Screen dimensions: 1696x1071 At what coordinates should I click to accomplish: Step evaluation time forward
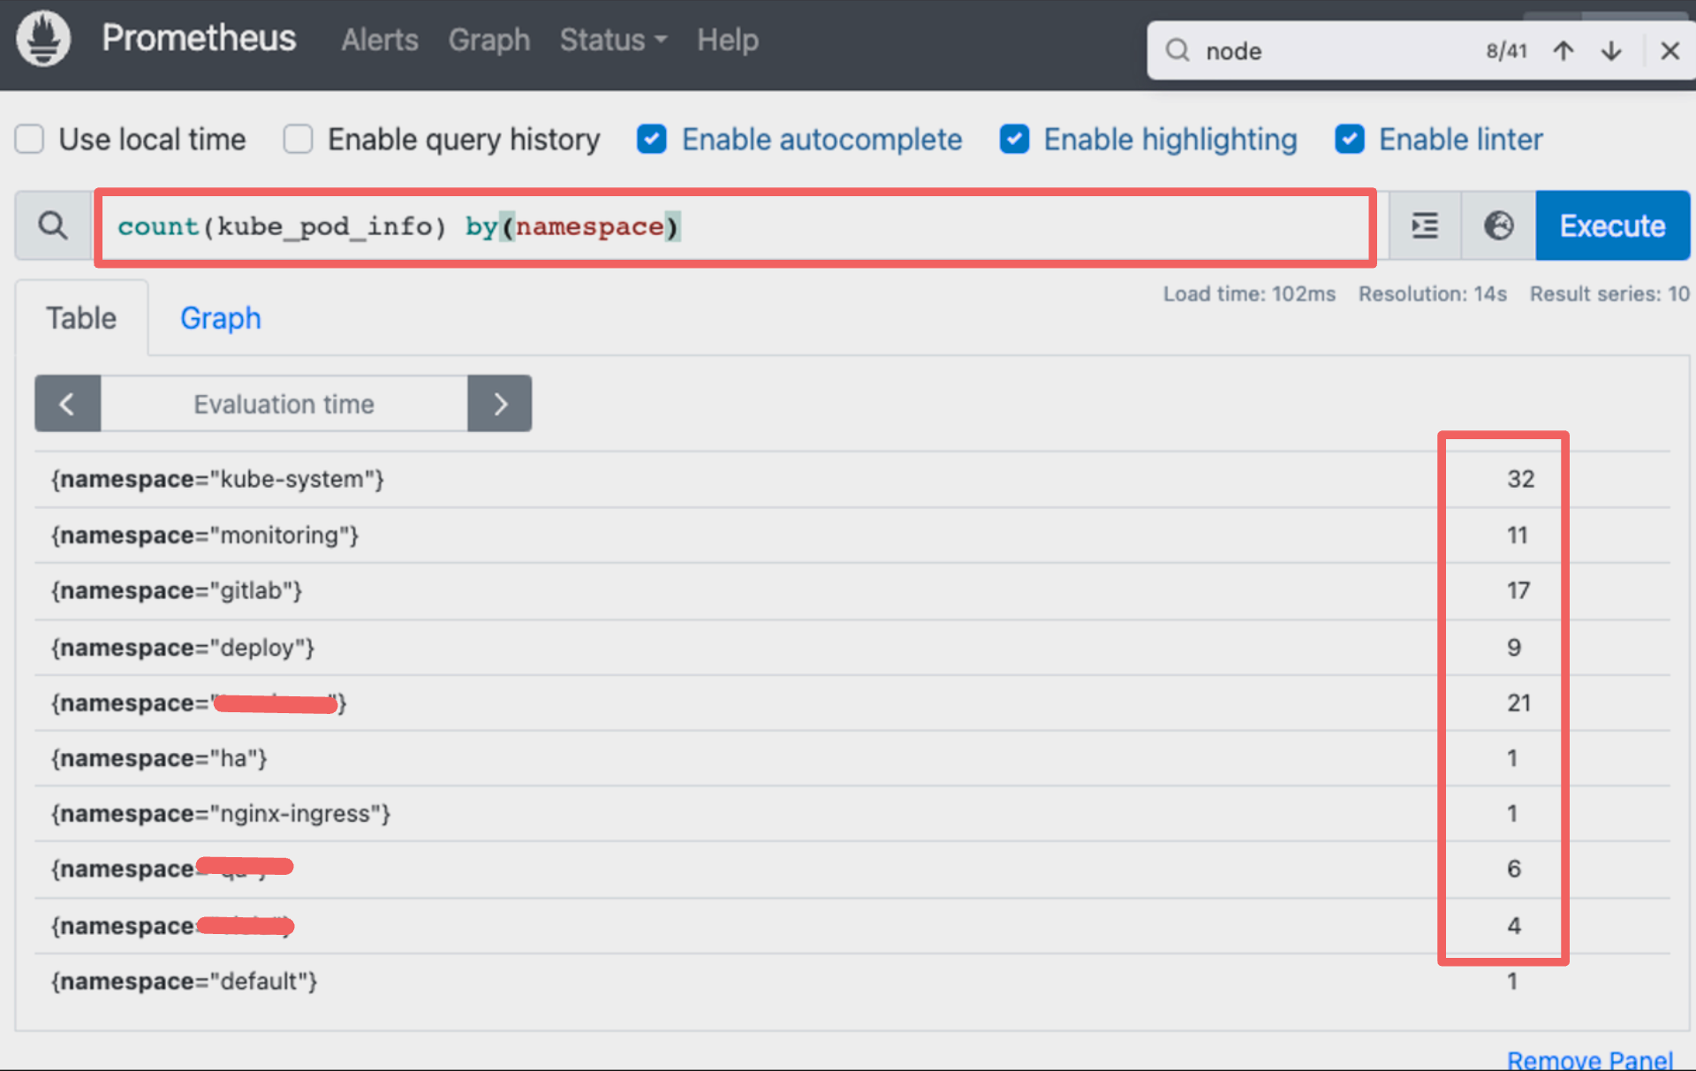(500, 404)
